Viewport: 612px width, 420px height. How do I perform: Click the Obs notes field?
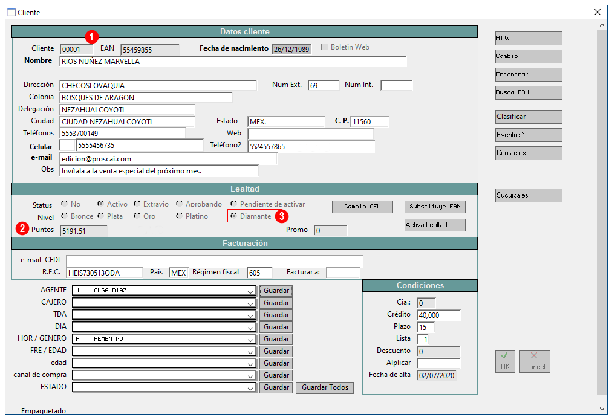click(159, 171)
